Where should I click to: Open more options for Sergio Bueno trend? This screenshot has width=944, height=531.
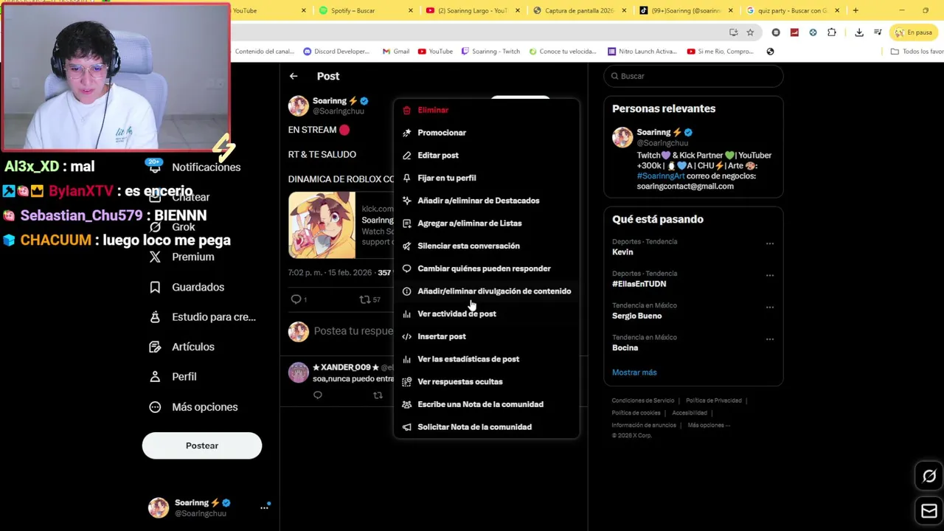770,307
